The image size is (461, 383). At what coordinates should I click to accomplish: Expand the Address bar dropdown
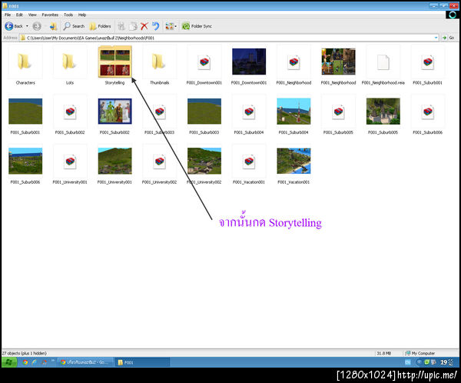click(x=436, y=38)
